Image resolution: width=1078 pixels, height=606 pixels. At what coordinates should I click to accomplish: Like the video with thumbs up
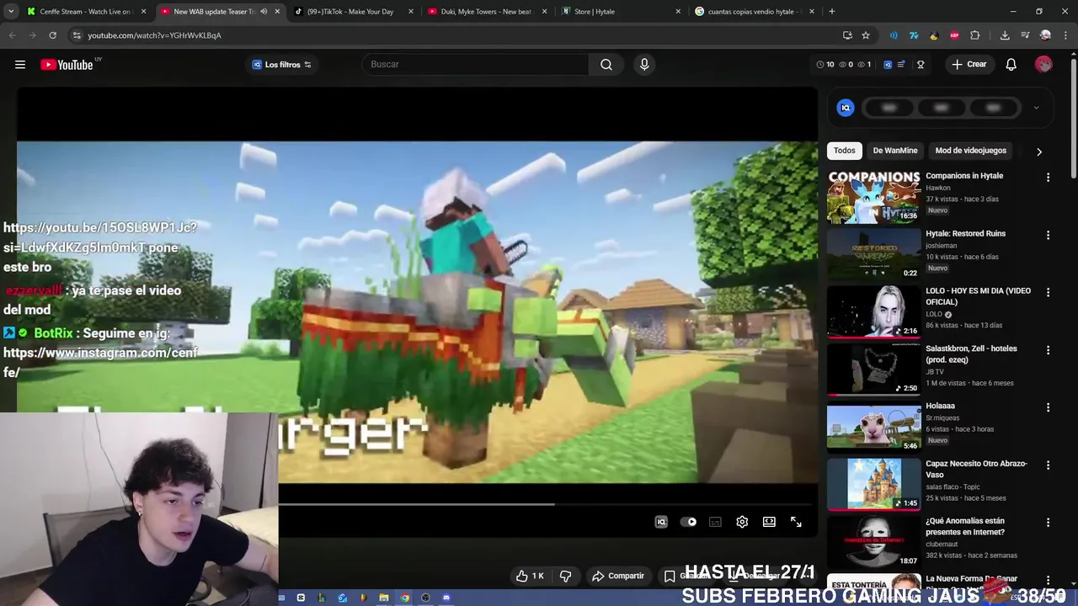coord(530,576)
